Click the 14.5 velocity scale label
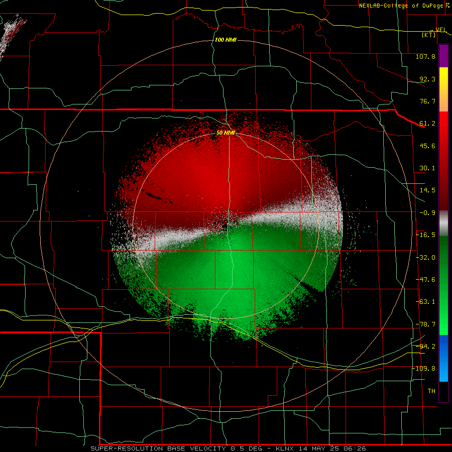452x452 pixels. click(427, 190)
